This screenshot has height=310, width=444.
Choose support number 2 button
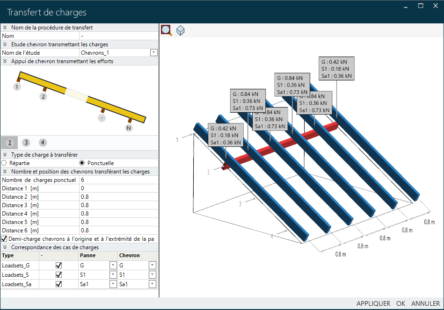10,143
